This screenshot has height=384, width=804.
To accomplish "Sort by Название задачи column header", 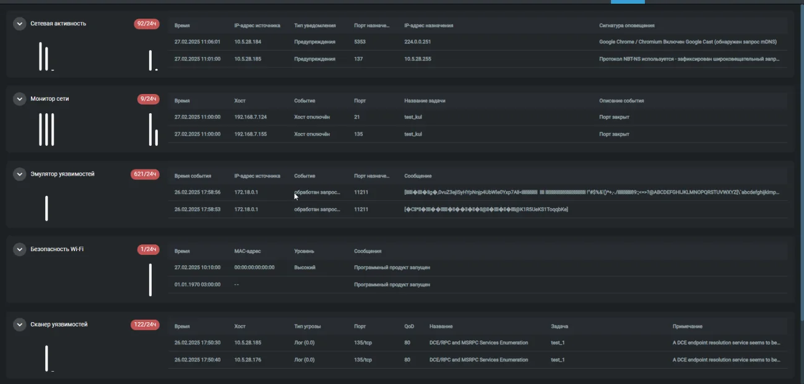I will pos(425,101).
